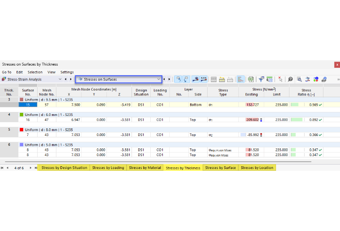This screenshot has width=340, height=231.
Task: Click stress ratio 0.892 cell
Action: (x=306, y=120)
